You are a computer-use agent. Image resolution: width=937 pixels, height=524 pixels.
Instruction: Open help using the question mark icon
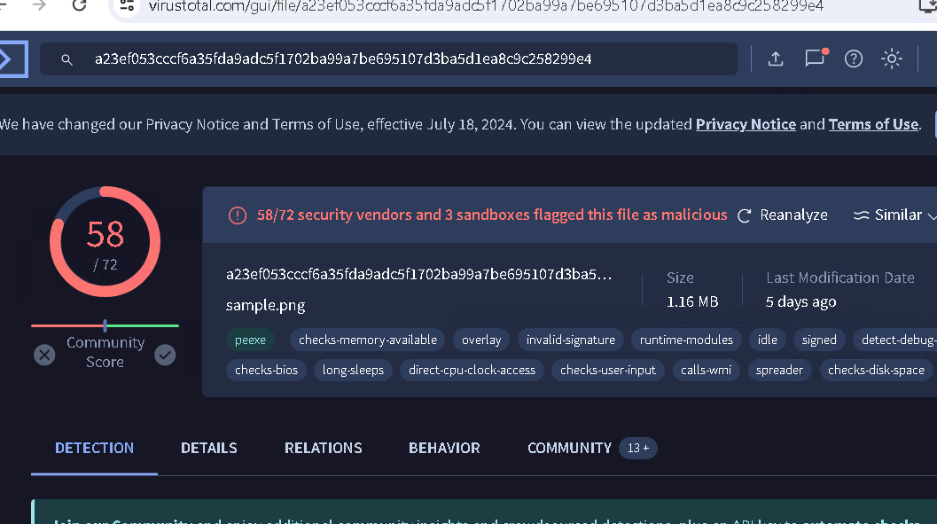[853, 59]
